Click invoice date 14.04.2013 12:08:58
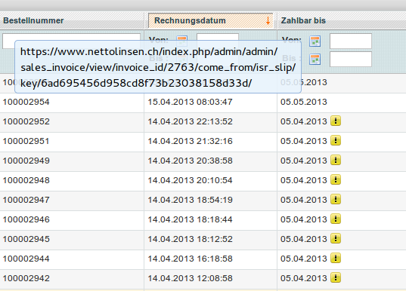The height and width of the screenshot is (291, 406). coord(190,279)
